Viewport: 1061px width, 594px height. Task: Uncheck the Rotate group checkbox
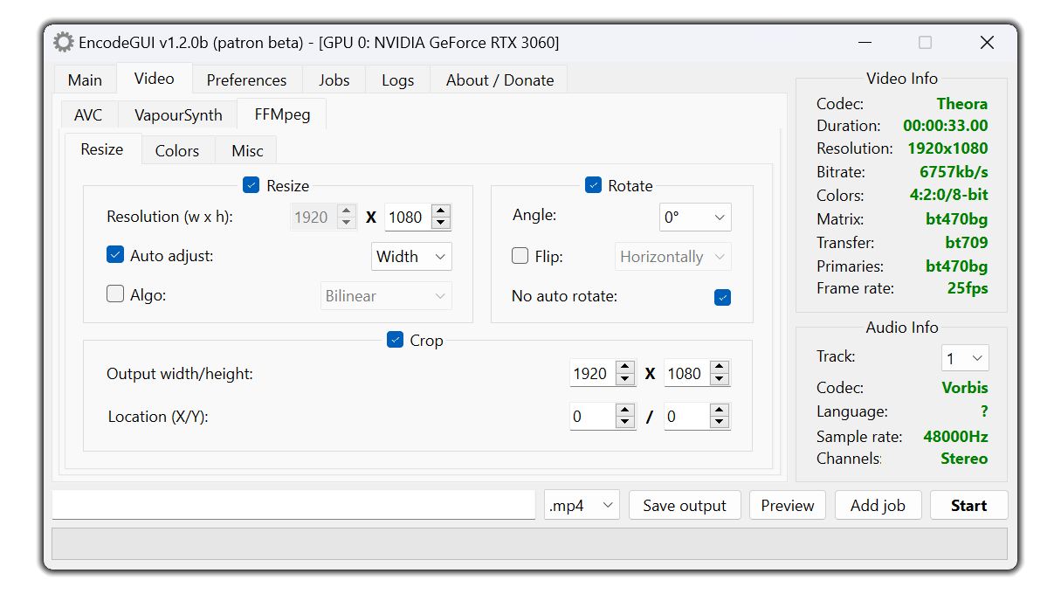coord(593,185)
